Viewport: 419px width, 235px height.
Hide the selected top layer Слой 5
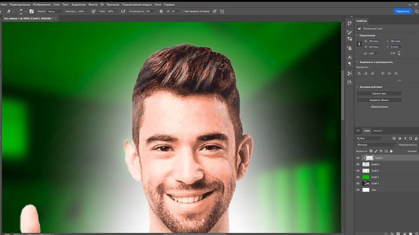pos(358,158)
